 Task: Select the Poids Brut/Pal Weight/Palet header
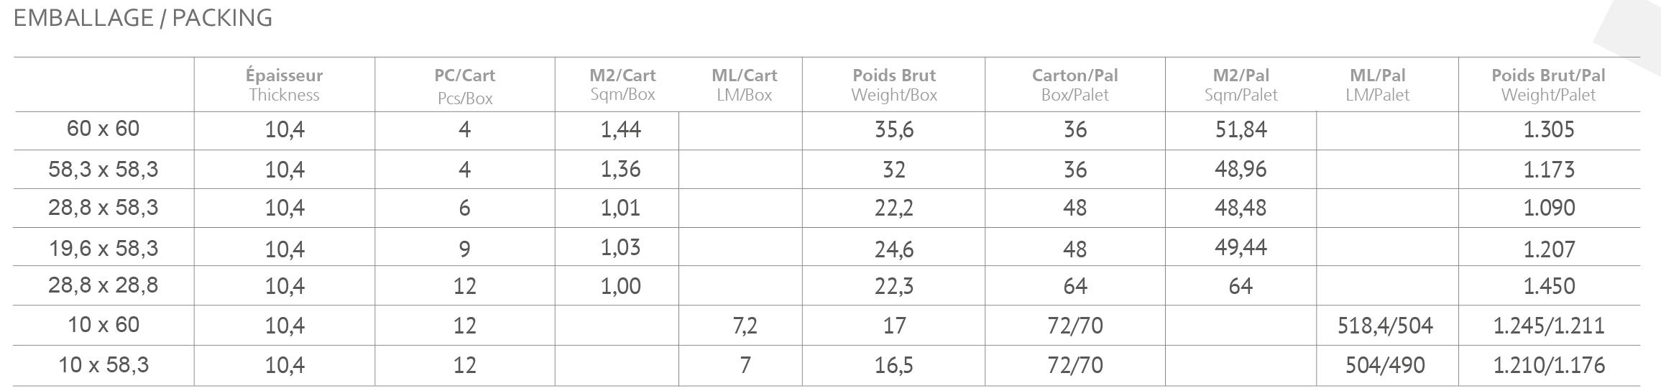coord(1548,85)
